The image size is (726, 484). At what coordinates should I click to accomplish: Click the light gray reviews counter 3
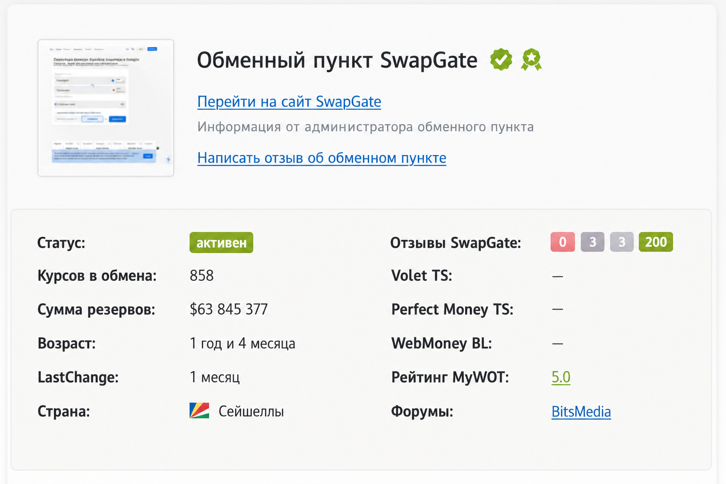click(622, 242)
